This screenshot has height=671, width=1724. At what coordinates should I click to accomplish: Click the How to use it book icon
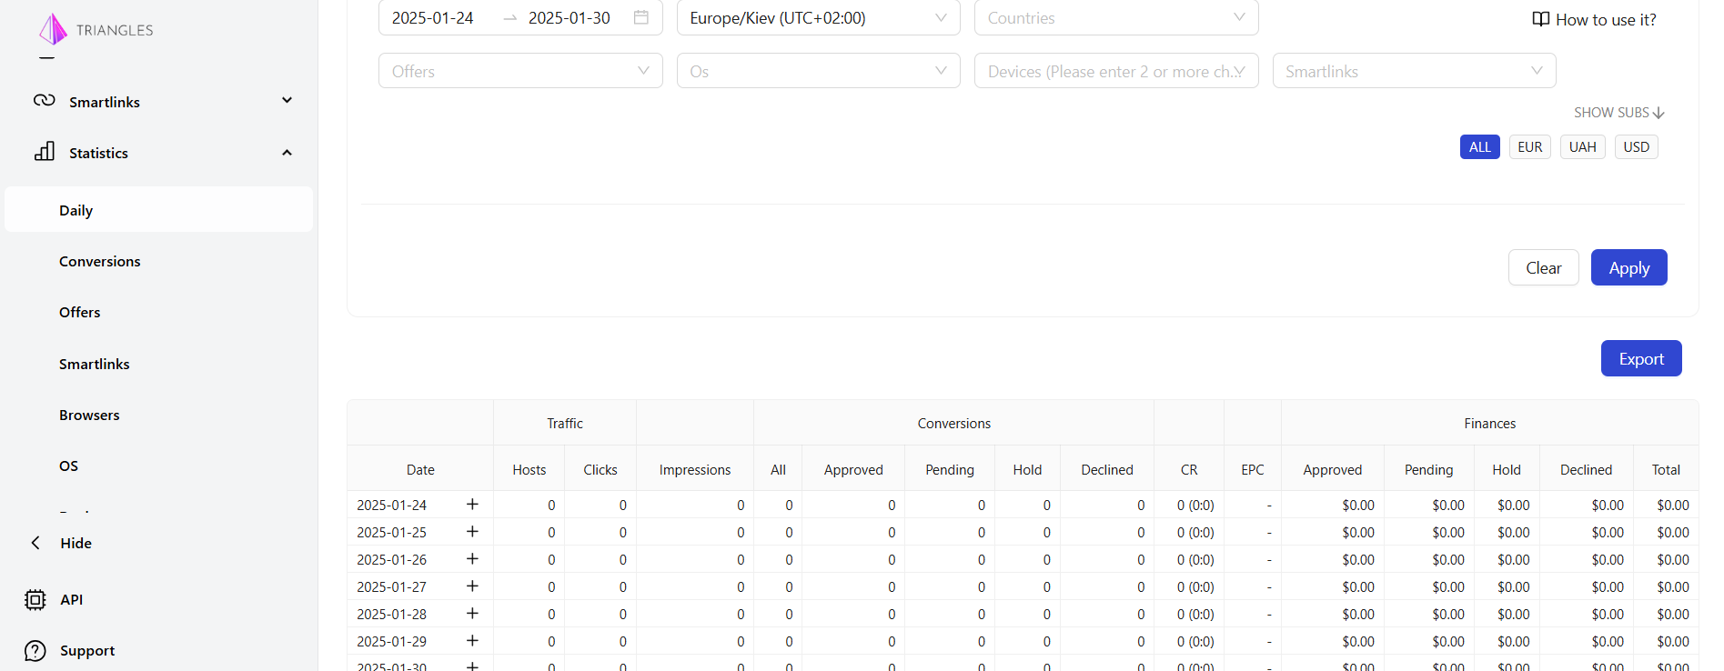pyautogui.click(x=1540, y=19)
